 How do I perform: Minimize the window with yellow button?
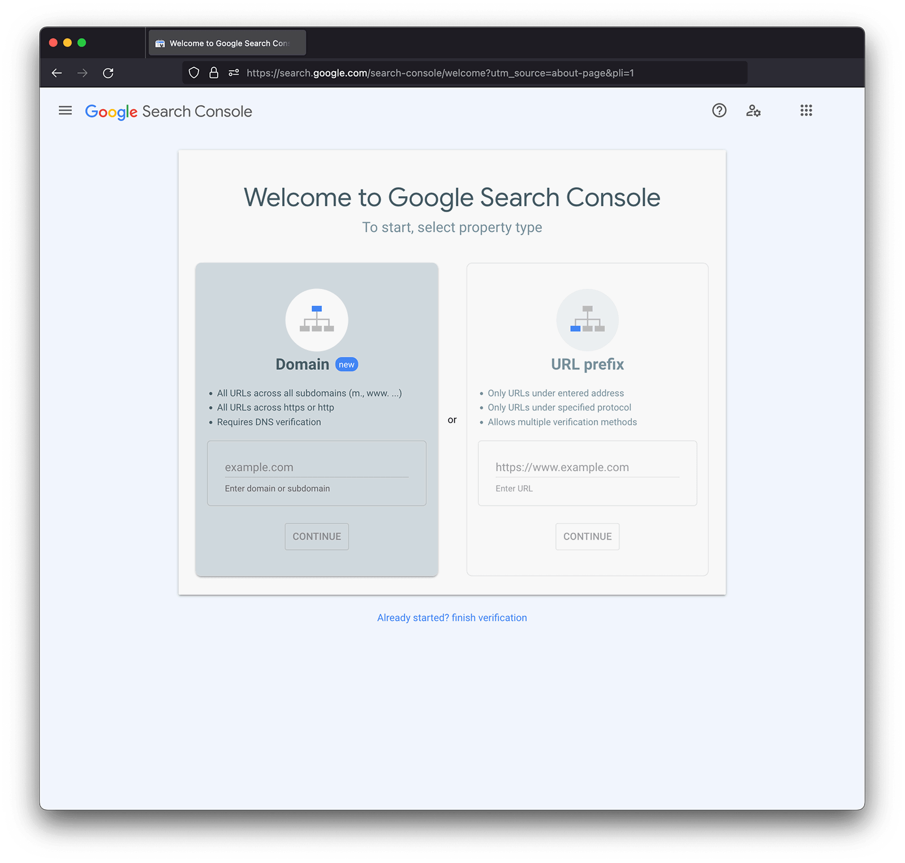67,42
